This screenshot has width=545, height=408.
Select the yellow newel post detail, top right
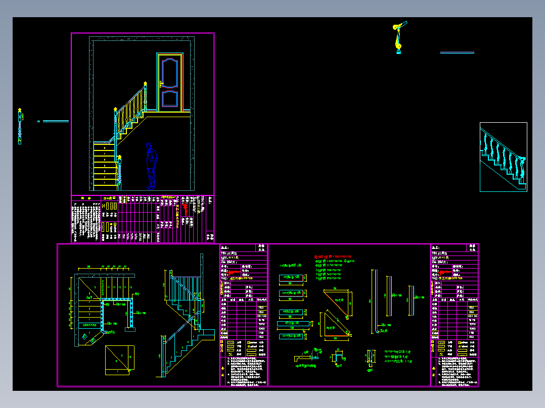pos(399,37)
